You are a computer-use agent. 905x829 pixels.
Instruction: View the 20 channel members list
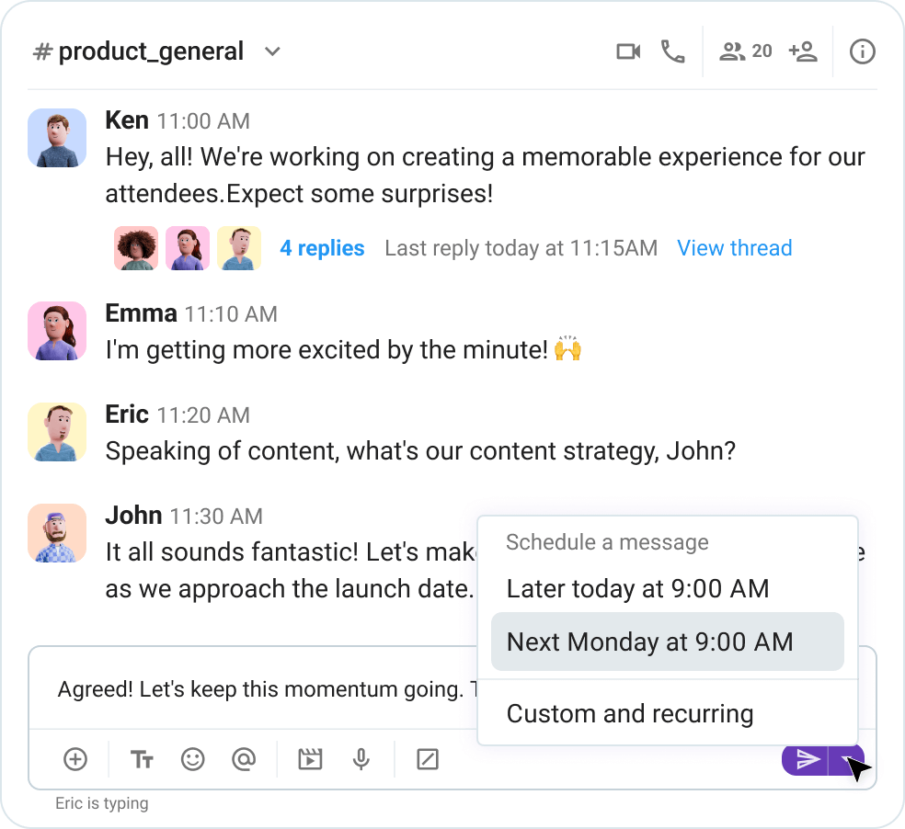(745, 51)
